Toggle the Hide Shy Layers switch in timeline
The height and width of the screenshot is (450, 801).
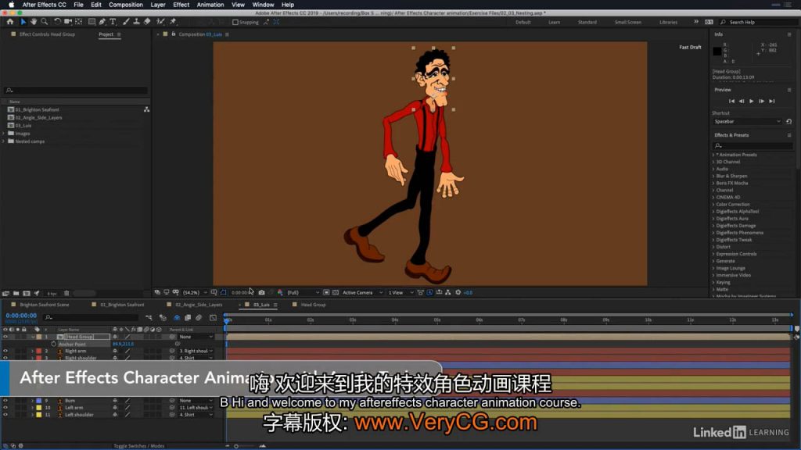(x=176, y=318)
